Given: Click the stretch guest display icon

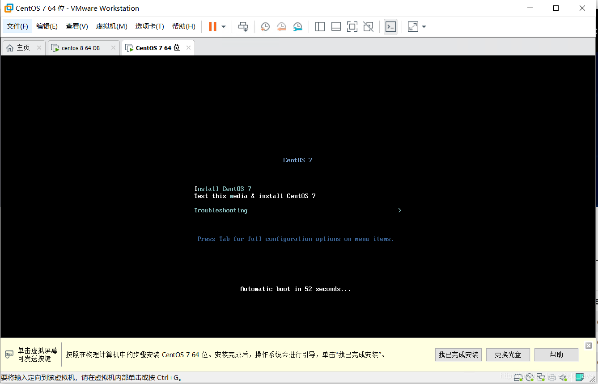Looking at the screenshot, I should pos(413,27).
